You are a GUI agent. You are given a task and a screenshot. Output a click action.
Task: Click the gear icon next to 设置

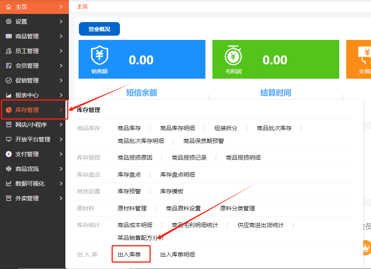click(9, 22)
